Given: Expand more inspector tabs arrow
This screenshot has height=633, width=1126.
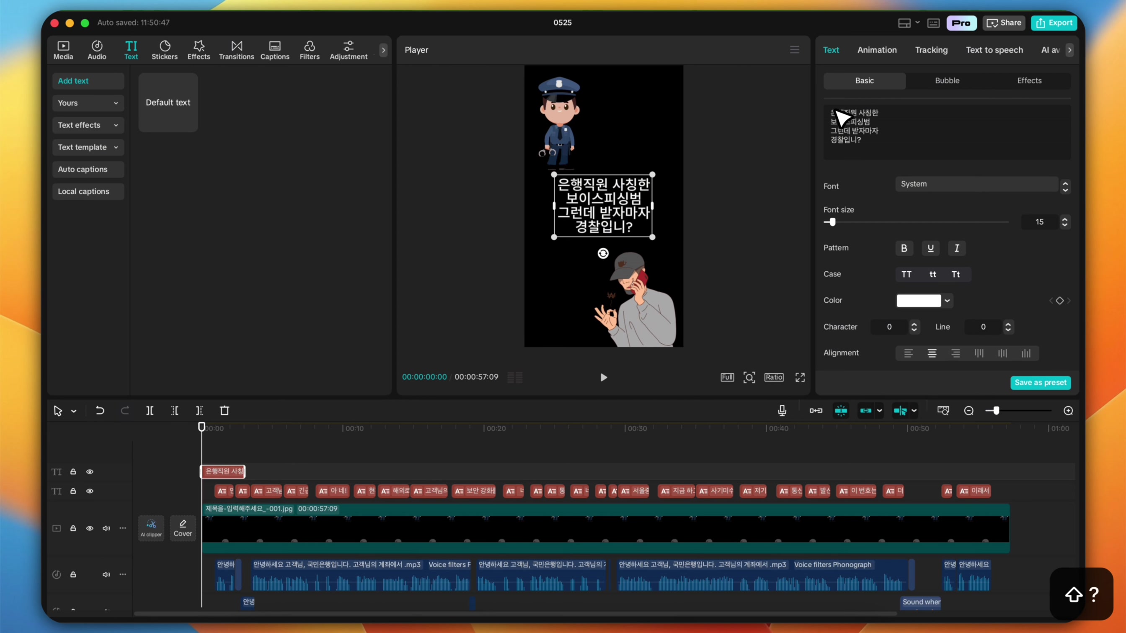Looking at the screenshot, I should tap(1069, 50).
